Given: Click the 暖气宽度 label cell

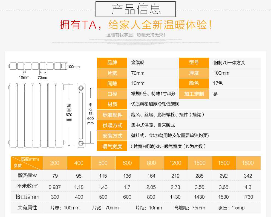Looking at the screenshot, I should coord(112,146).
